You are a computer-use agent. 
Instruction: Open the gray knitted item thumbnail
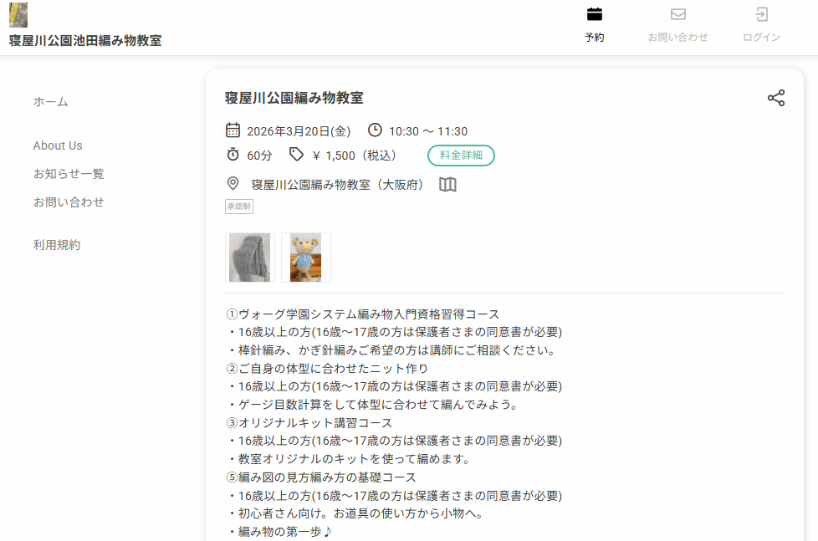(x=250, y=258)
